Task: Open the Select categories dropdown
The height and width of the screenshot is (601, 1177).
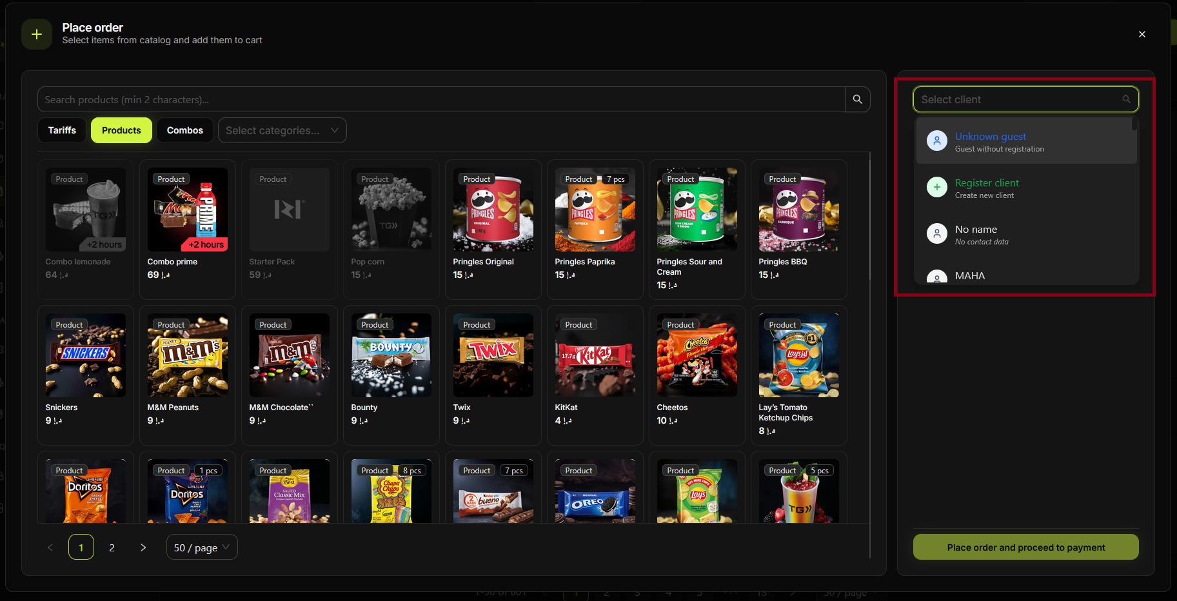Action: pos(282,130)
